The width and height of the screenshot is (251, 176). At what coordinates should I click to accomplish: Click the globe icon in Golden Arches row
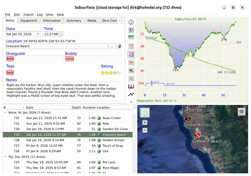[x=99, y=140]
